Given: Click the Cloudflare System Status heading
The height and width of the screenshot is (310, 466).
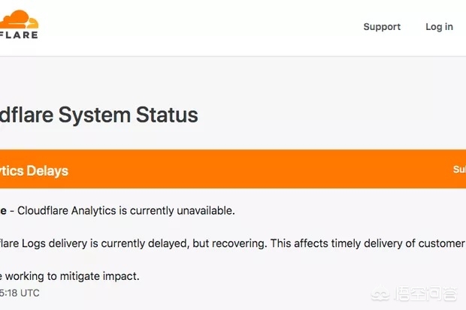Looking at the screenshot, I should (x=98, y=115).
